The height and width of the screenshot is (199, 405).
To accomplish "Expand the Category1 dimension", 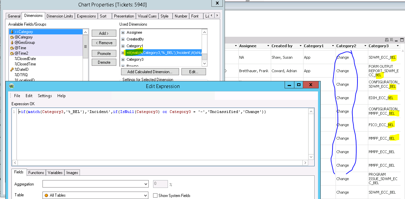I will (123, 46).
